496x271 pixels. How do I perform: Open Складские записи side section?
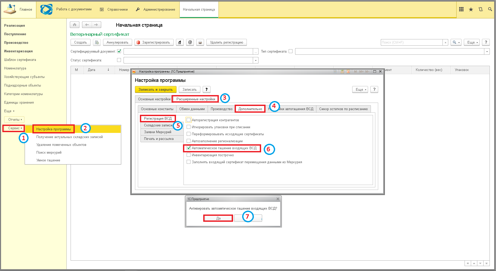[x=158, y=125]
